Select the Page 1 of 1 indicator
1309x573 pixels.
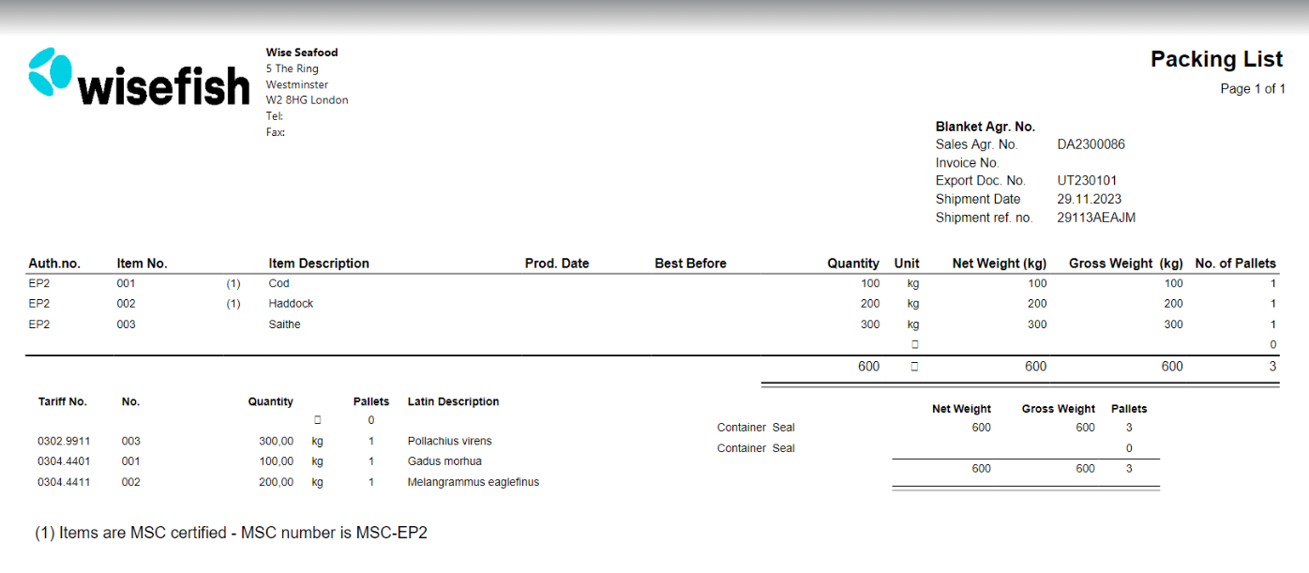point(1252,89)
